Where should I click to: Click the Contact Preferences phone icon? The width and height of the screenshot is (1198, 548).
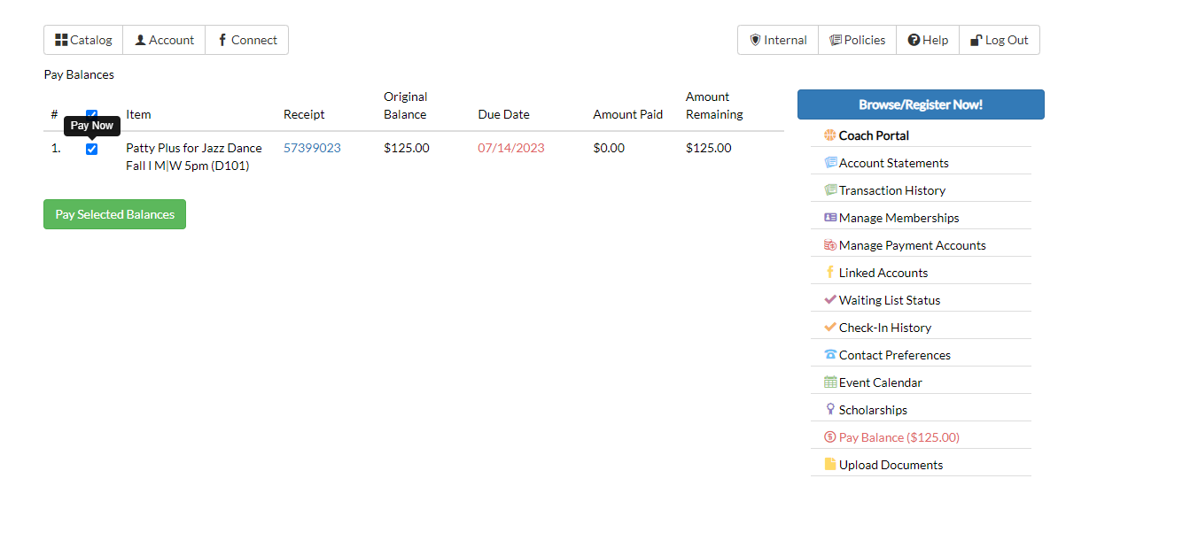point(829,354)
